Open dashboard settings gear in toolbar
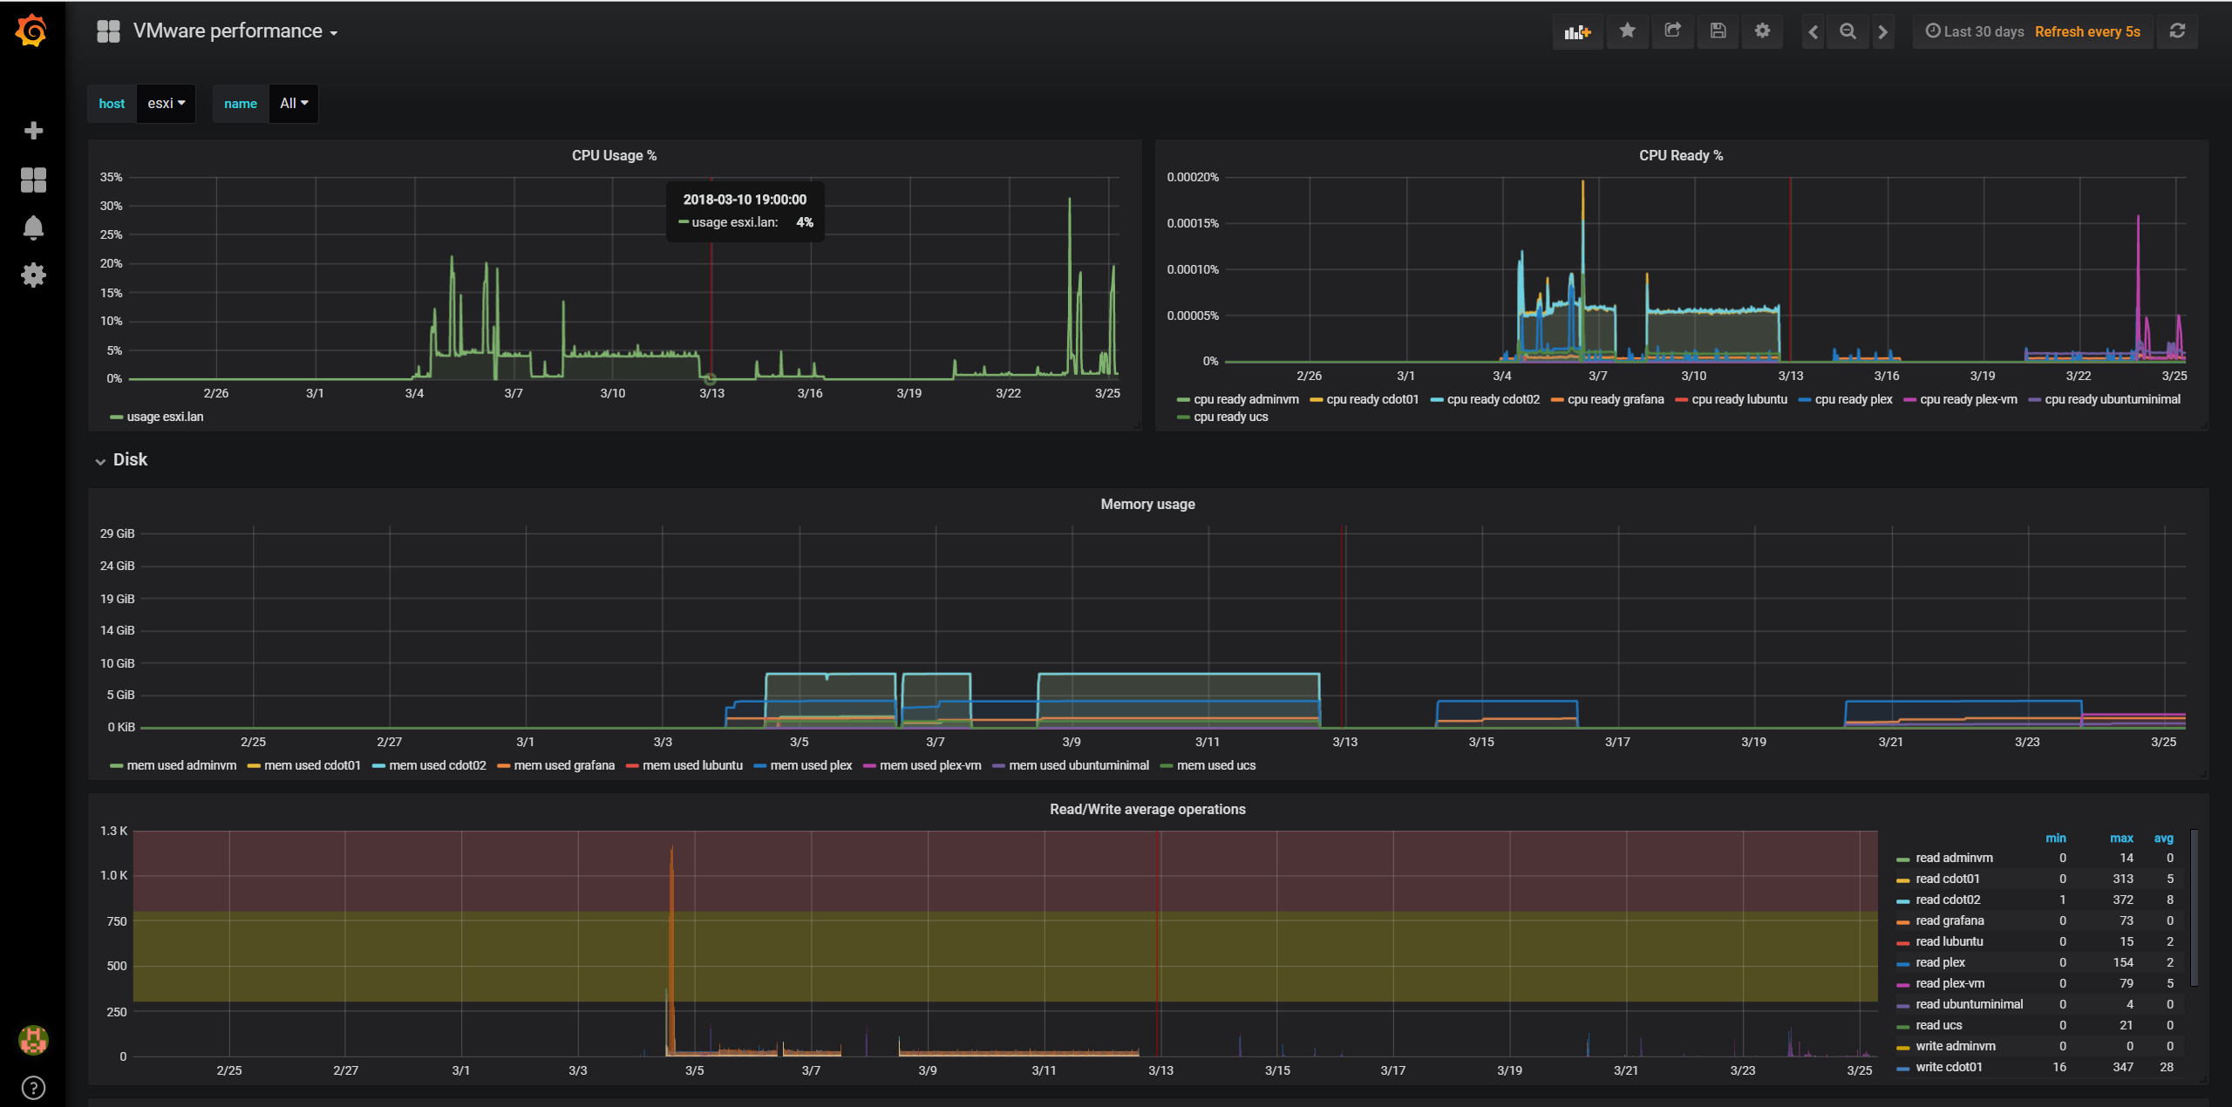This screenshot has height=1107, width=2232. (x=1762, y=31)
